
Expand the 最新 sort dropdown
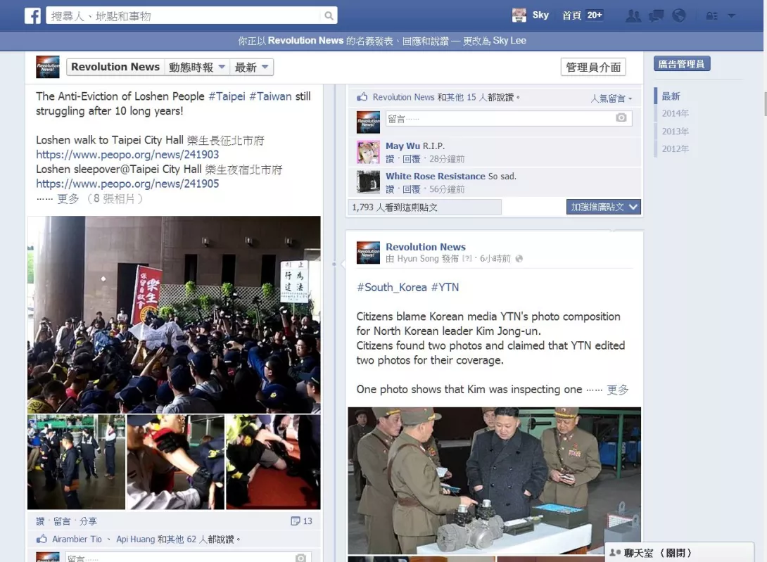(x=251, y=67)
